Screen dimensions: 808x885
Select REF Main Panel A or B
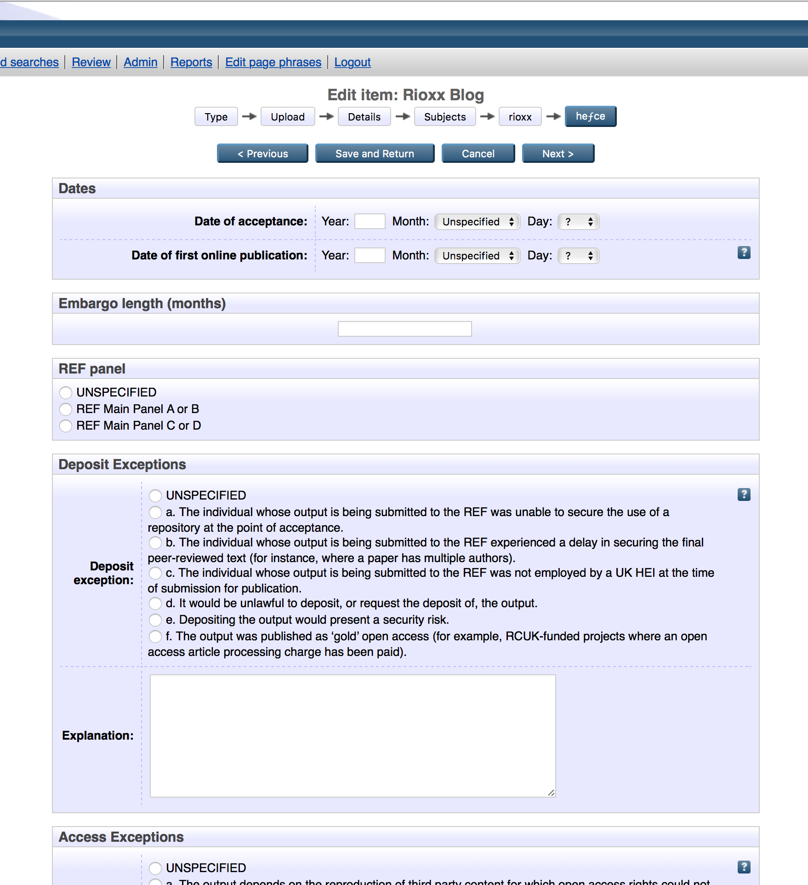66,409
